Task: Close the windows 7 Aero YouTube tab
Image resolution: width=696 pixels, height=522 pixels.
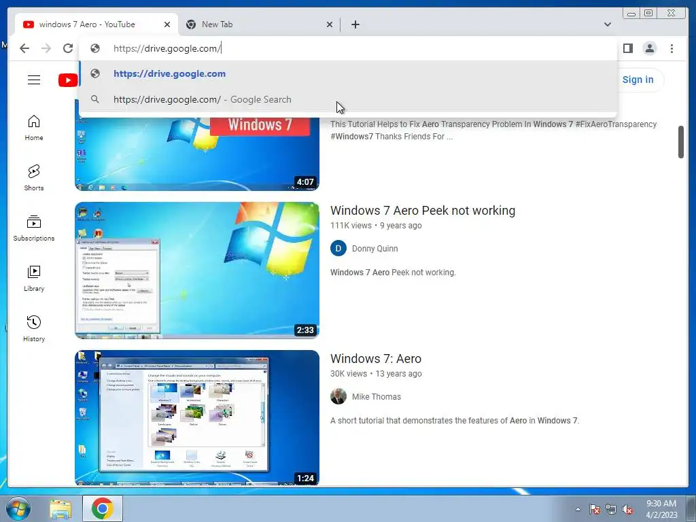Action: click(167, 24)
